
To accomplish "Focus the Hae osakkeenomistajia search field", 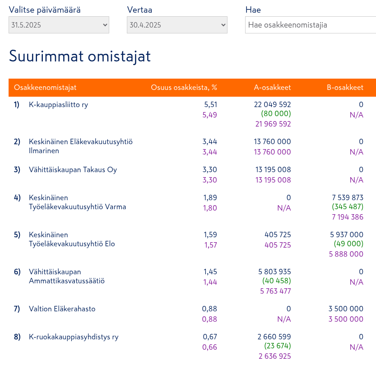I will coord(311,25).
